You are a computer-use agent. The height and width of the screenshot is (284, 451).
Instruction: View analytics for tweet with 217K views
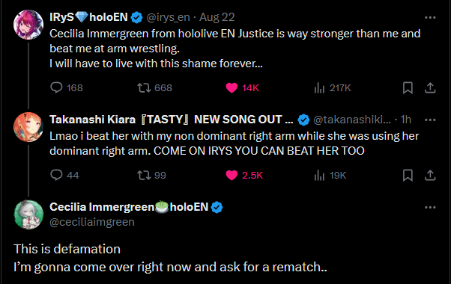(333, 87)
